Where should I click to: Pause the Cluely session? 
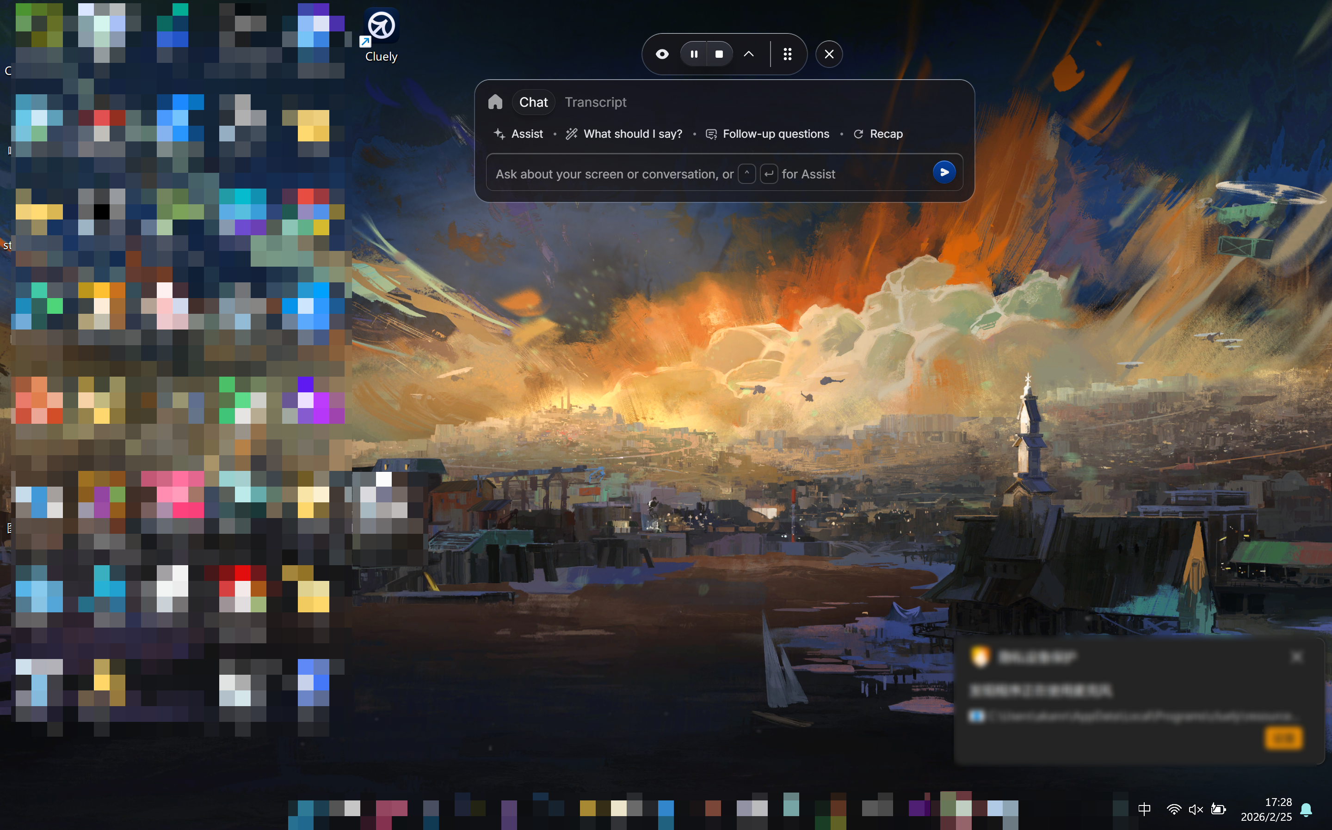click(x=694, y=54)
